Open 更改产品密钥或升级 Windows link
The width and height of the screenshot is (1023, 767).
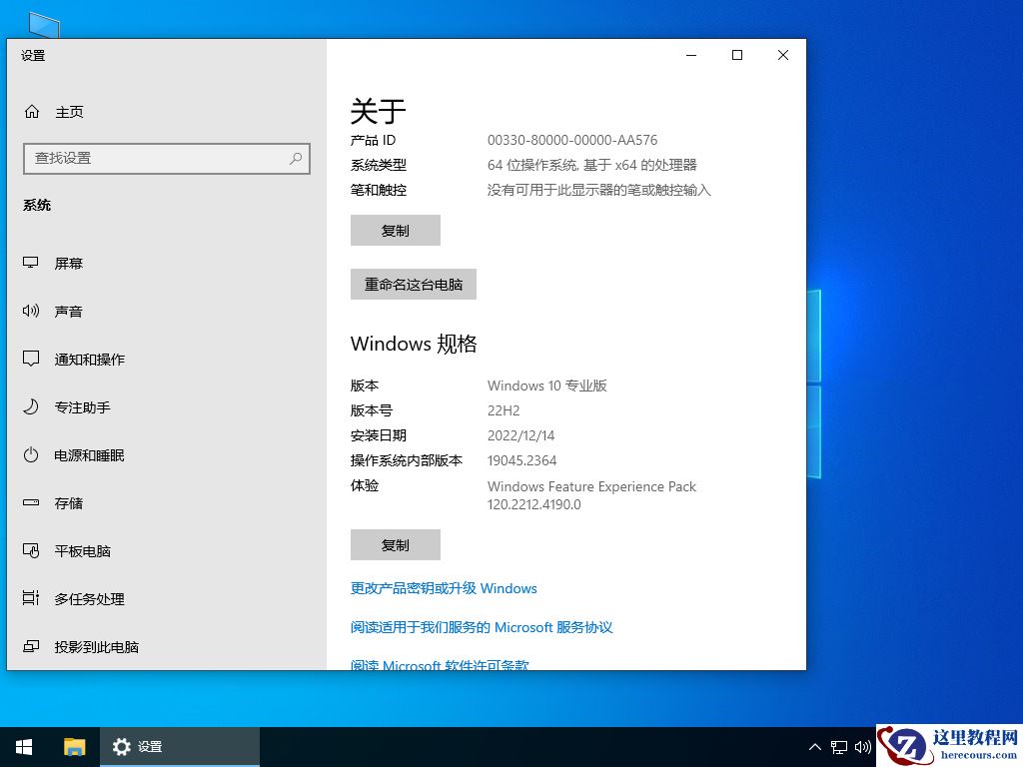click(x=444, y=588)
